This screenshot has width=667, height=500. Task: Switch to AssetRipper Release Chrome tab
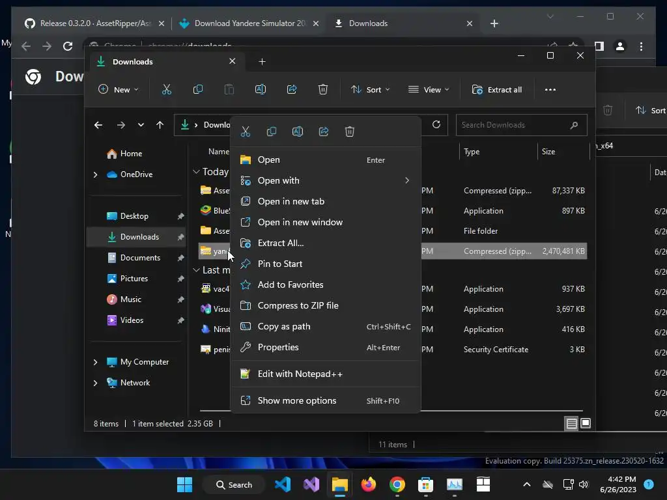(x=94, y=23)
